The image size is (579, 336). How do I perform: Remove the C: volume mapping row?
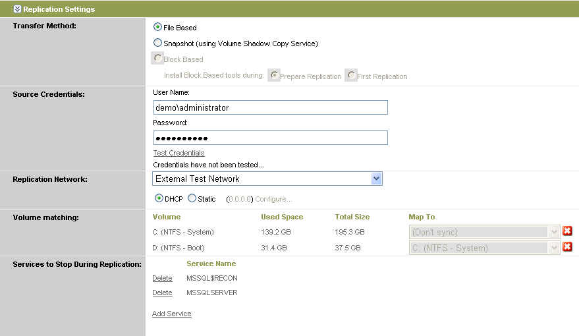(x=567, y=231)
